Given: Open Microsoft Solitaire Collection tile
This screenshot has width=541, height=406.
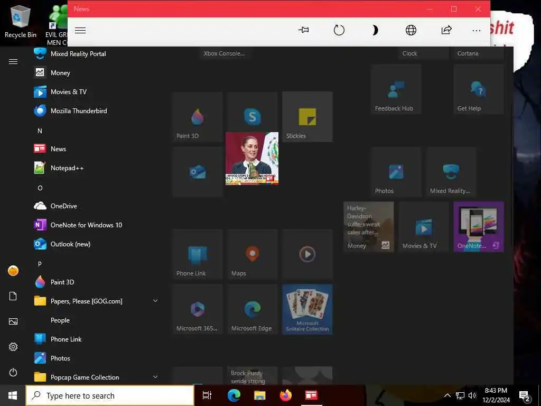Looking at the screenshot, I should (x=307, y=309).
